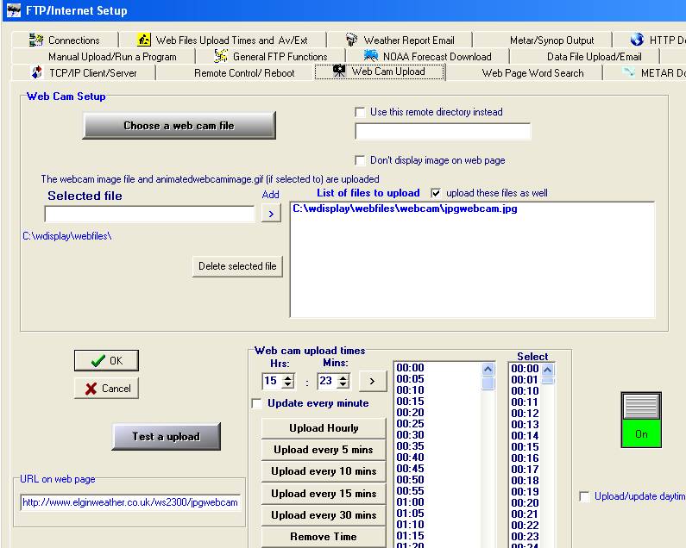Screen dimensions: 686x548
Task: Select 00:01 in the Select list
Action: tap(525, 380)
